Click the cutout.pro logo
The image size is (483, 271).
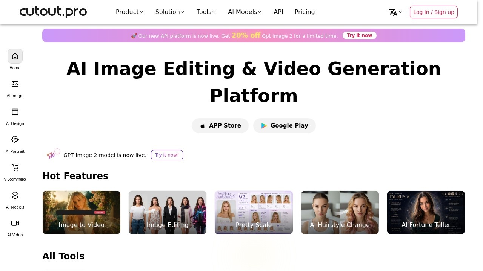click(x=53, y=12)
